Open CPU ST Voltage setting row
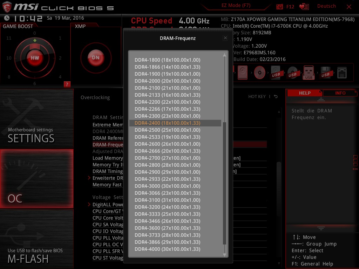 click(x=108, y=258)
